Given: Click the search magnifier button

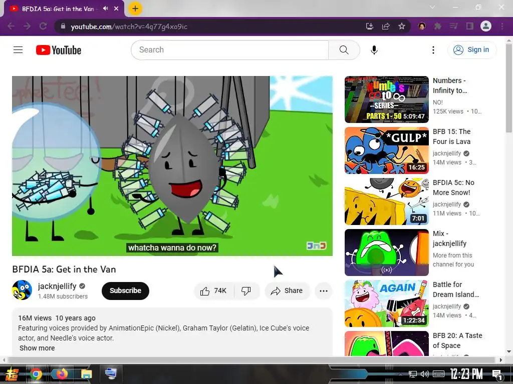Looking at the screenshot, I should click(x=344, y=50).
